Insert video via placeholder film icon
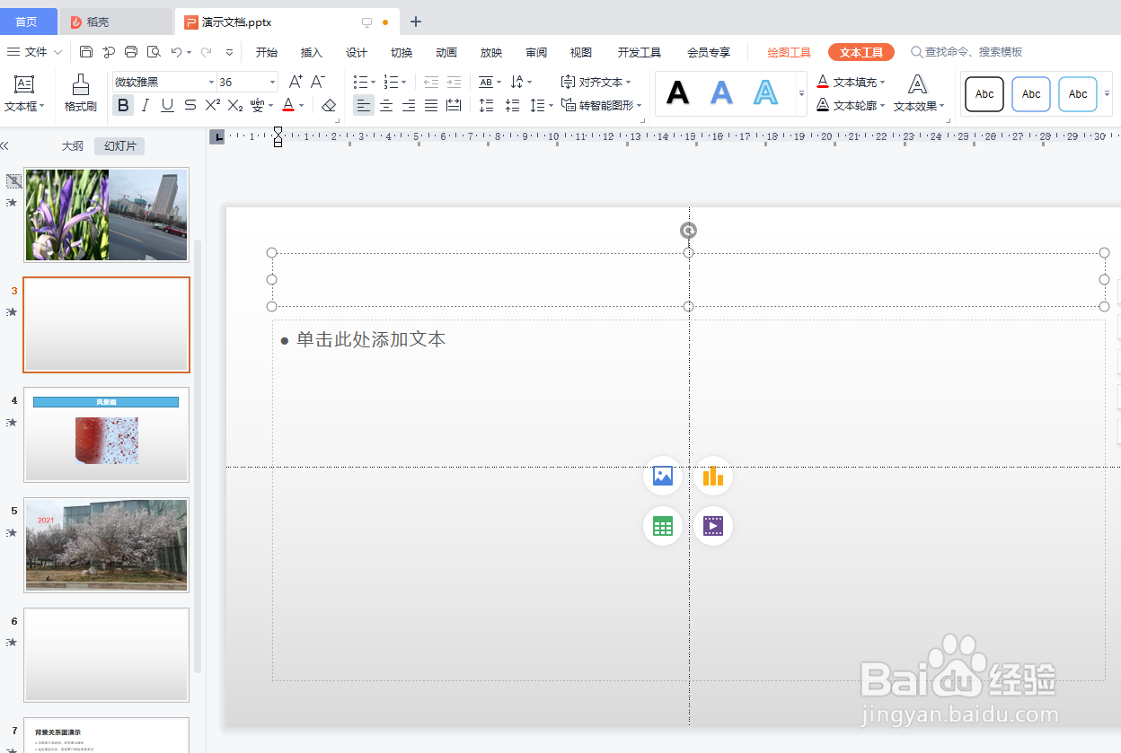Image resolution: width=1121 pixels, height=753 pixels. (713, 526)
